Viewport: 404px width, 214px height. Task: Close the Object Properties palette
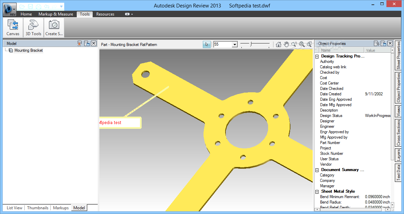point(390,44)
